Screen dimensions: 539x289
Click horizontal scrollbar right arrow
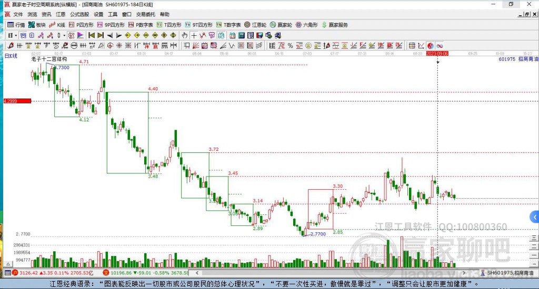point(464,273)
